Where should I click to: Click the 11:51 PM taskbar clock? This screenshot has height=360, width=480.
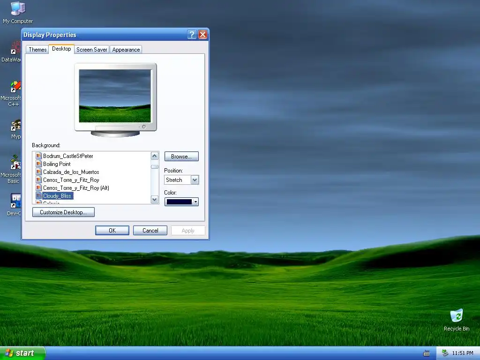[x=463, y=353]
